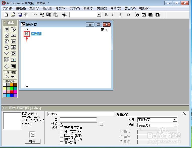Select the Digital Movie icon

click(x=13, y=47)
